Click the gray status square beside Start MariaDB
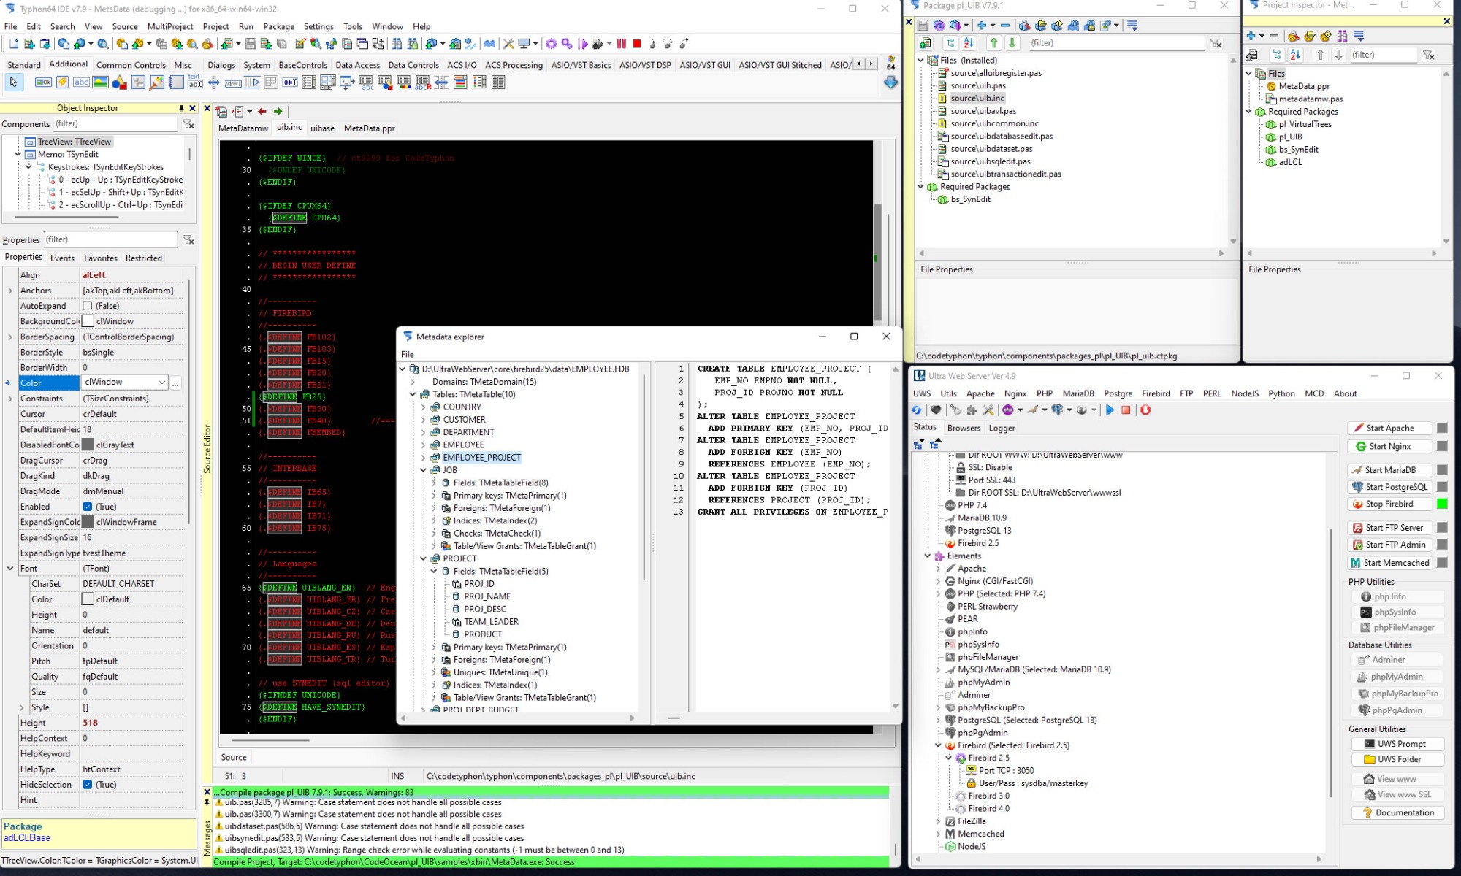 1442,470
